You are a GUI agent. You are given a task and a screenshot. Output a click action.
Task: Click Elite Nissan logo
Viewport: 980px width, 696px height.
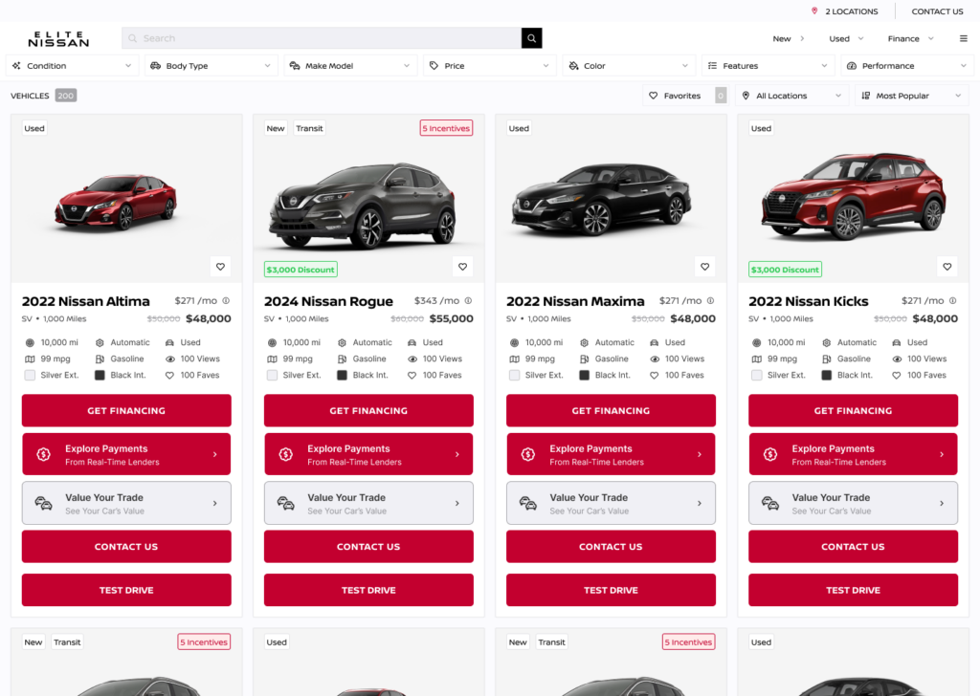(x=58, y=38)
